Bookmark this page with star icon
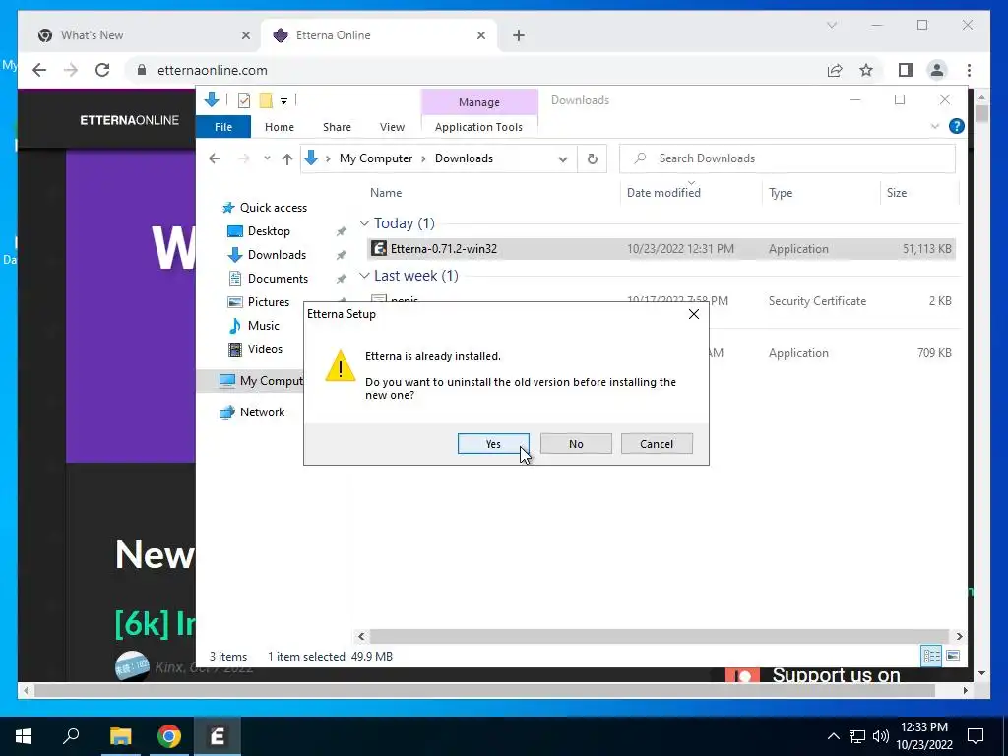 pyautogui.click(x=866, y=70)
